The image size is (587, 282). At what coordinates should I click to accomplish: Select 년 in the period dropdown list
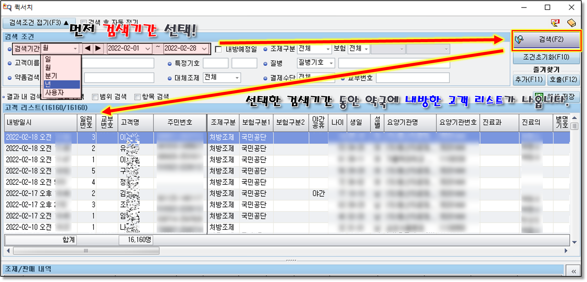(x=62, y=84)
